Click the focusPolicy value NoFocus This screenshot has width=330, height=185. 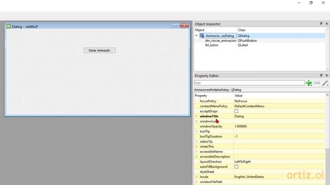(241, 101)
